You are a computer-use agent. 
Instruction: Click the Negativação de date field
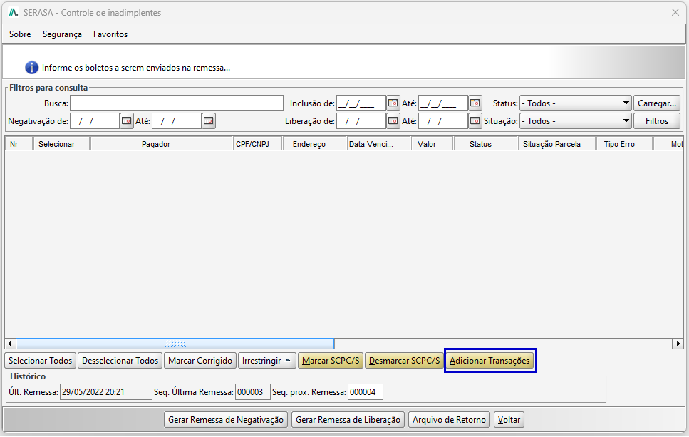point(95,121)
